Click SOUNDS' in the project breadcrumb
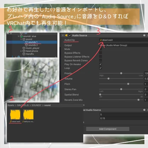 click(x=36, y=105)
